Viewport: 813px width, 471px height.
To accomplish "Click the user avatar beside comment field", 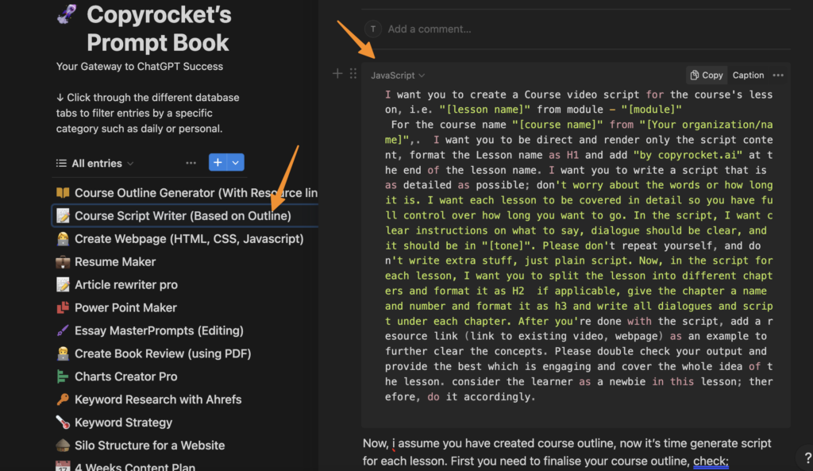I will (x=372, y=29).
